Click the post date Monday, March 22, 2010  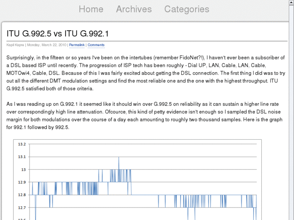pos(47,45)
